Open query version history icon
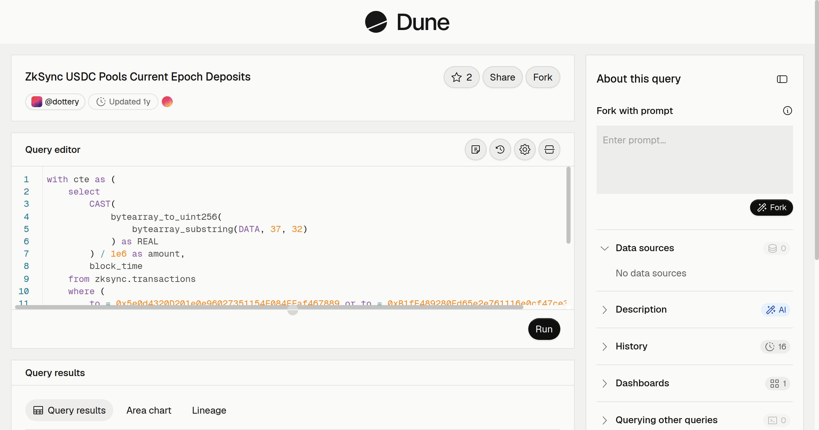Viewport: 819px width, 430px height. point(500,149)
